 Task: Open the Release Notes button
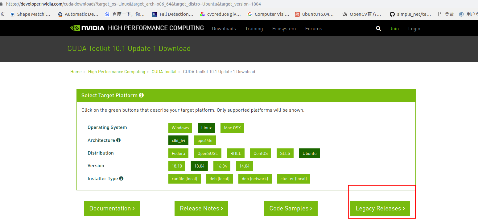(x=201, y=208)
